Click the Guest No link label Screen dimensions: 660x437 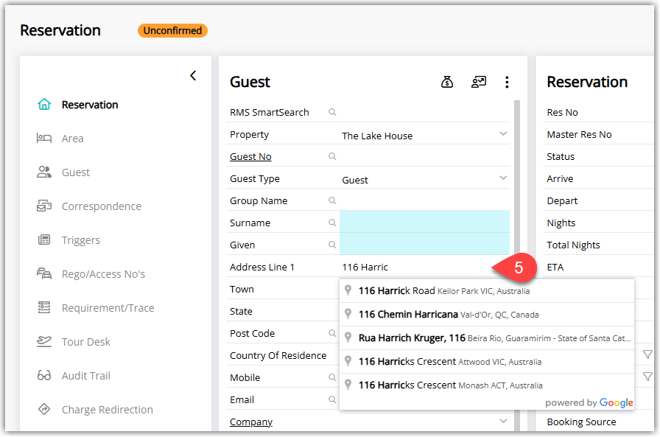point(250,157)
